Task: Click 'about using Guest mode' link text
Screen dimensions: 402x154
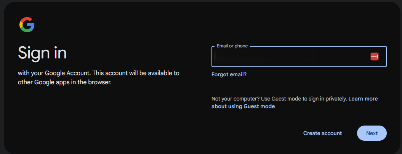Action: click(x=243, y=106)
